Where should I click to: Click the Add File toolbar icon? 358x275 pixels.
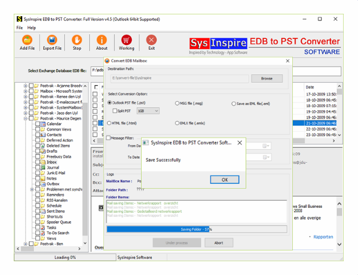(x=27, y=40)
